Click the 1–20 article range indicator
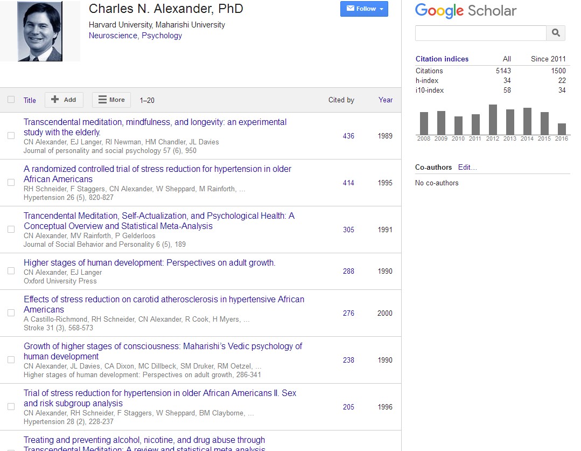This screenshot has width=581, height=451. coord(147,100)
